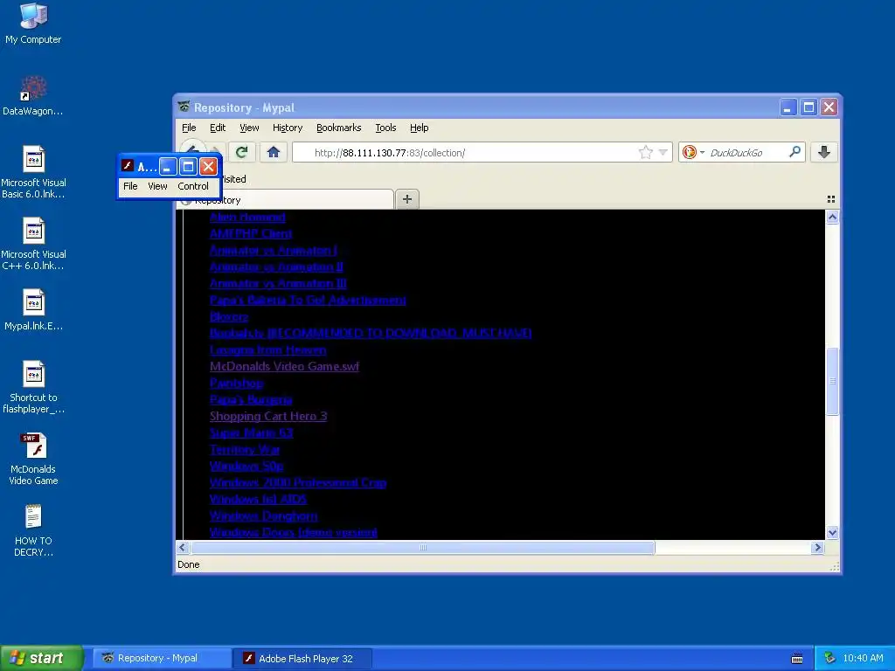The width and height of the screenshot is (895, 671).
Task: Select Microsoft Visual C++ 6.0 desktop icon
Action: point(33,245)
